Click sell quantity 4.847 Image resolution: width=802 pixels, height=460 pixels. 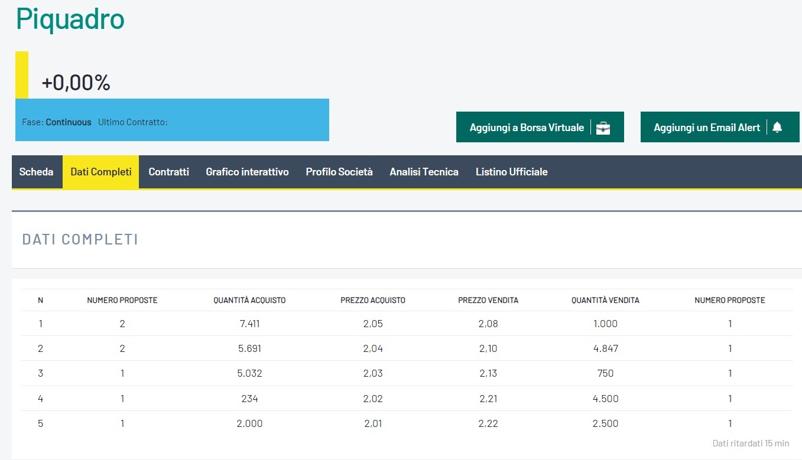tap(605, 348)
